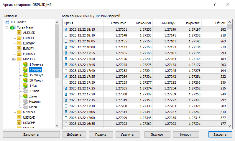235x141 pixels.
Task: Click the EURGBP coin icon
Action: pos(19,43)
